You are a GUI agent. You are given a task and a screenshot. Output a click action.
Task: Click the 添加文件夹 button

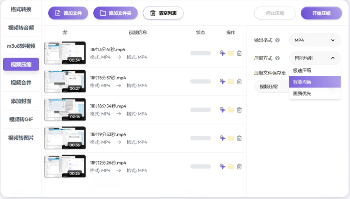click(115, 13)
